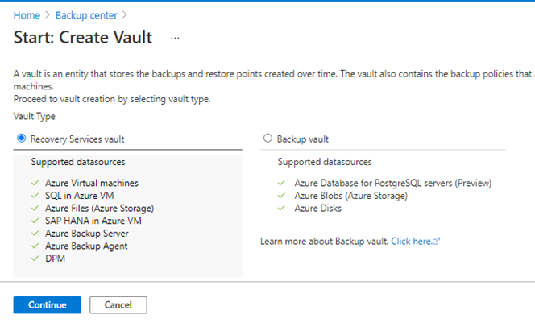
Task: Select the Recovery Services vault radio button
Action: [x=21, y=139]
